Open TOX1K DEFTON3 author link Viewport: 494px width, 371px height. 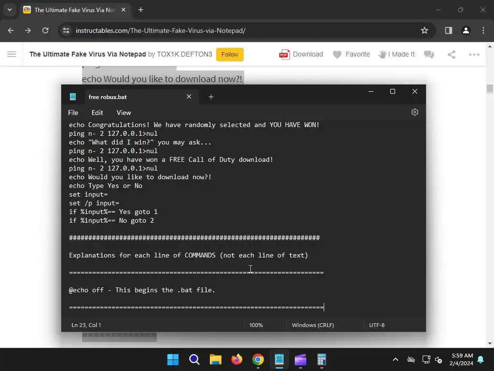click(185, 54)
